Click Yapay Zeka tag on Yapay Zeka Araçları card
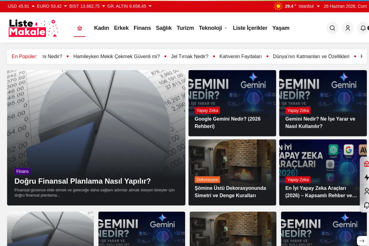Image resolution: width=369 pixels, height=246 pixels. [x=298, y=180]
